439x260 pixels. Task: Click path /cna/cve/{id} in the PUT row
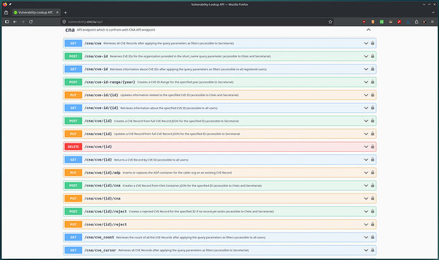[98, 134]
